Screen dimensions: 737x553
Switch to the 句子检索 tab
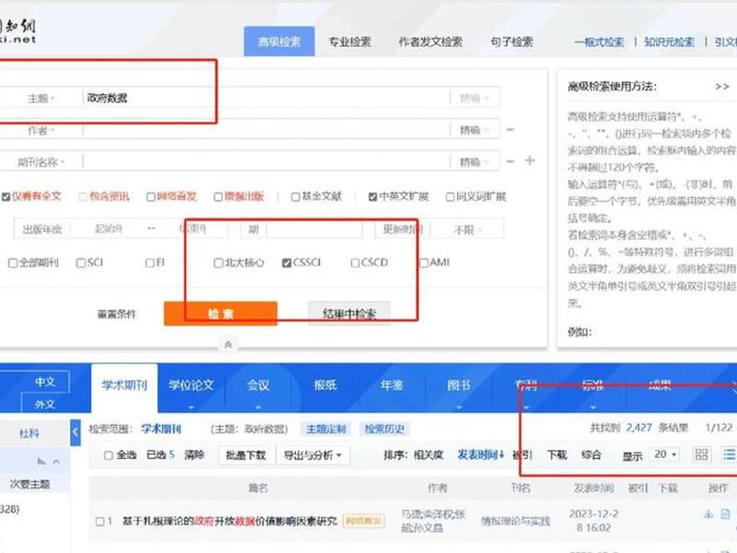point(512,41)
